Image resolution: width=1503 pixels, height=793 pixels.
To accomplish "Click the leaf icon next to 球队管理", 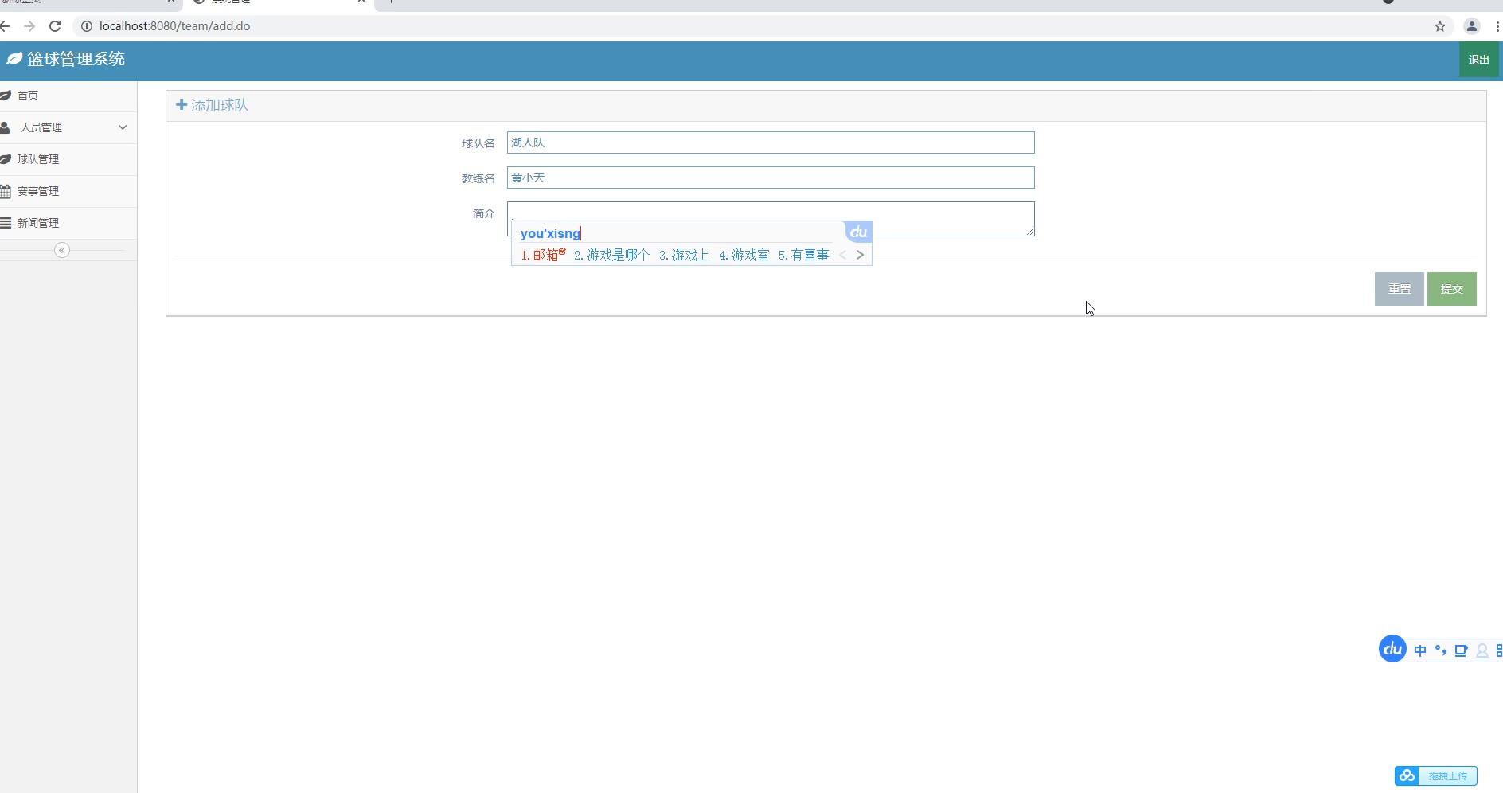I will pyautogui.click(x=6, y=159).
